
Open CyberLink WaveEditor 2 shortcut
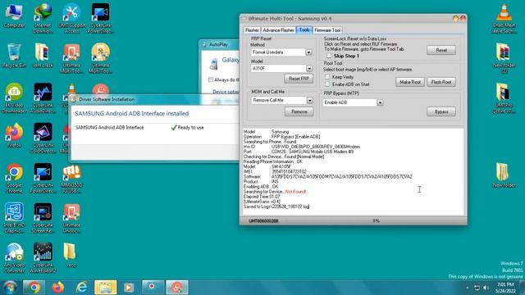pos(43,258)
